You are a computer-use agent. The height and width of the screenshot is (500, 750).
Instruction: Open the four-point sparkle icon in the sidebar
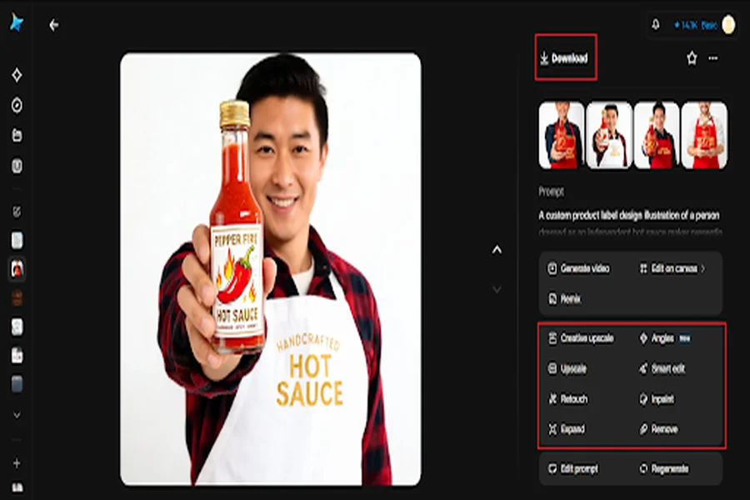point(17,75)
